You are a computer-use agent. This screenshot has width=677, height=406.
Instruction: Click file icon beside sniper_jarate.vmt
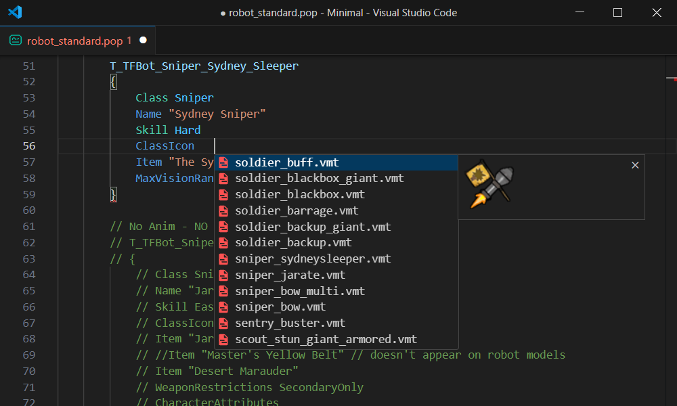point(223,275)
